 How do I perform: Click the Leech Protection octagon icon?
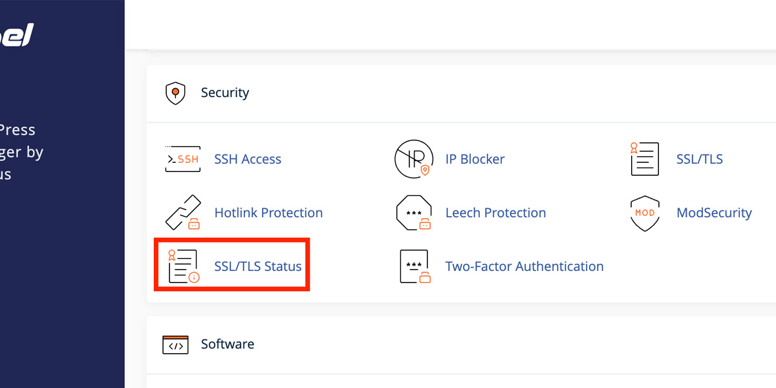414,212
